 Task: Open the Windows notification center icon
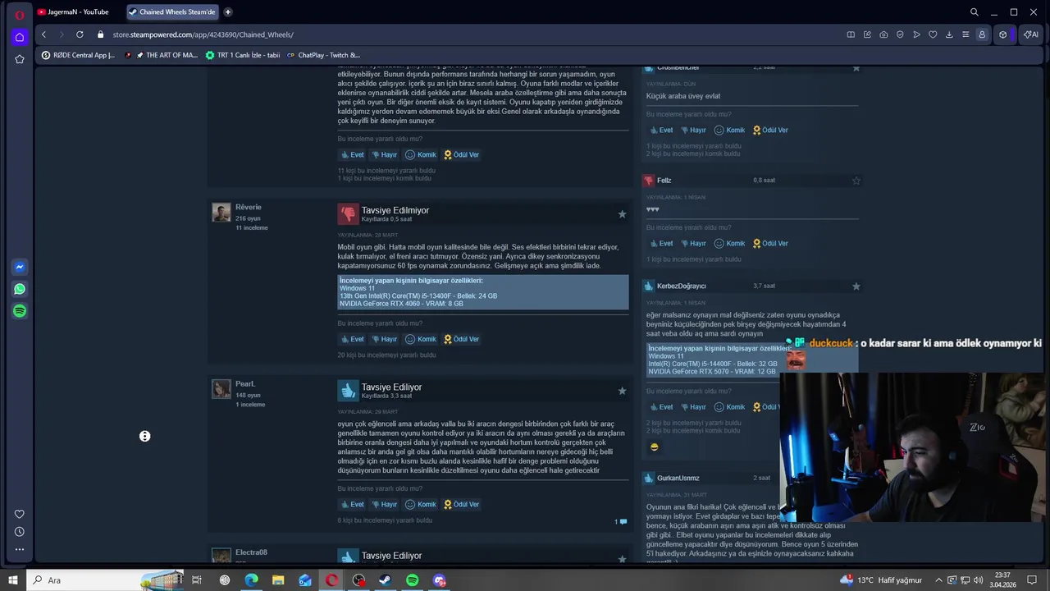tap(1032, 580)
